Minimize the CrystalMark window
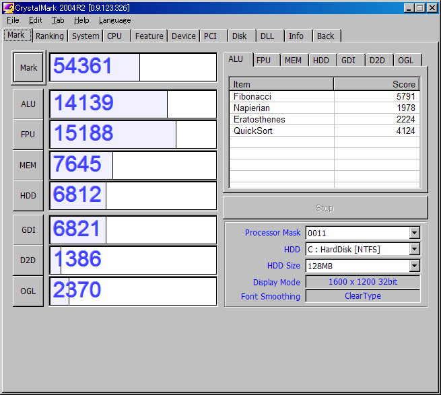 [x=409, y=8]
